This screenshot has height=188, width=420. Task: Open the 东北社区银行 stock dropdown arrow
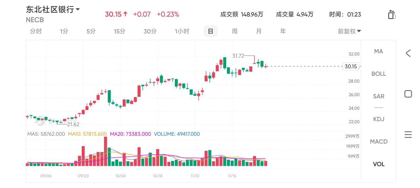(x=78, y=9)
